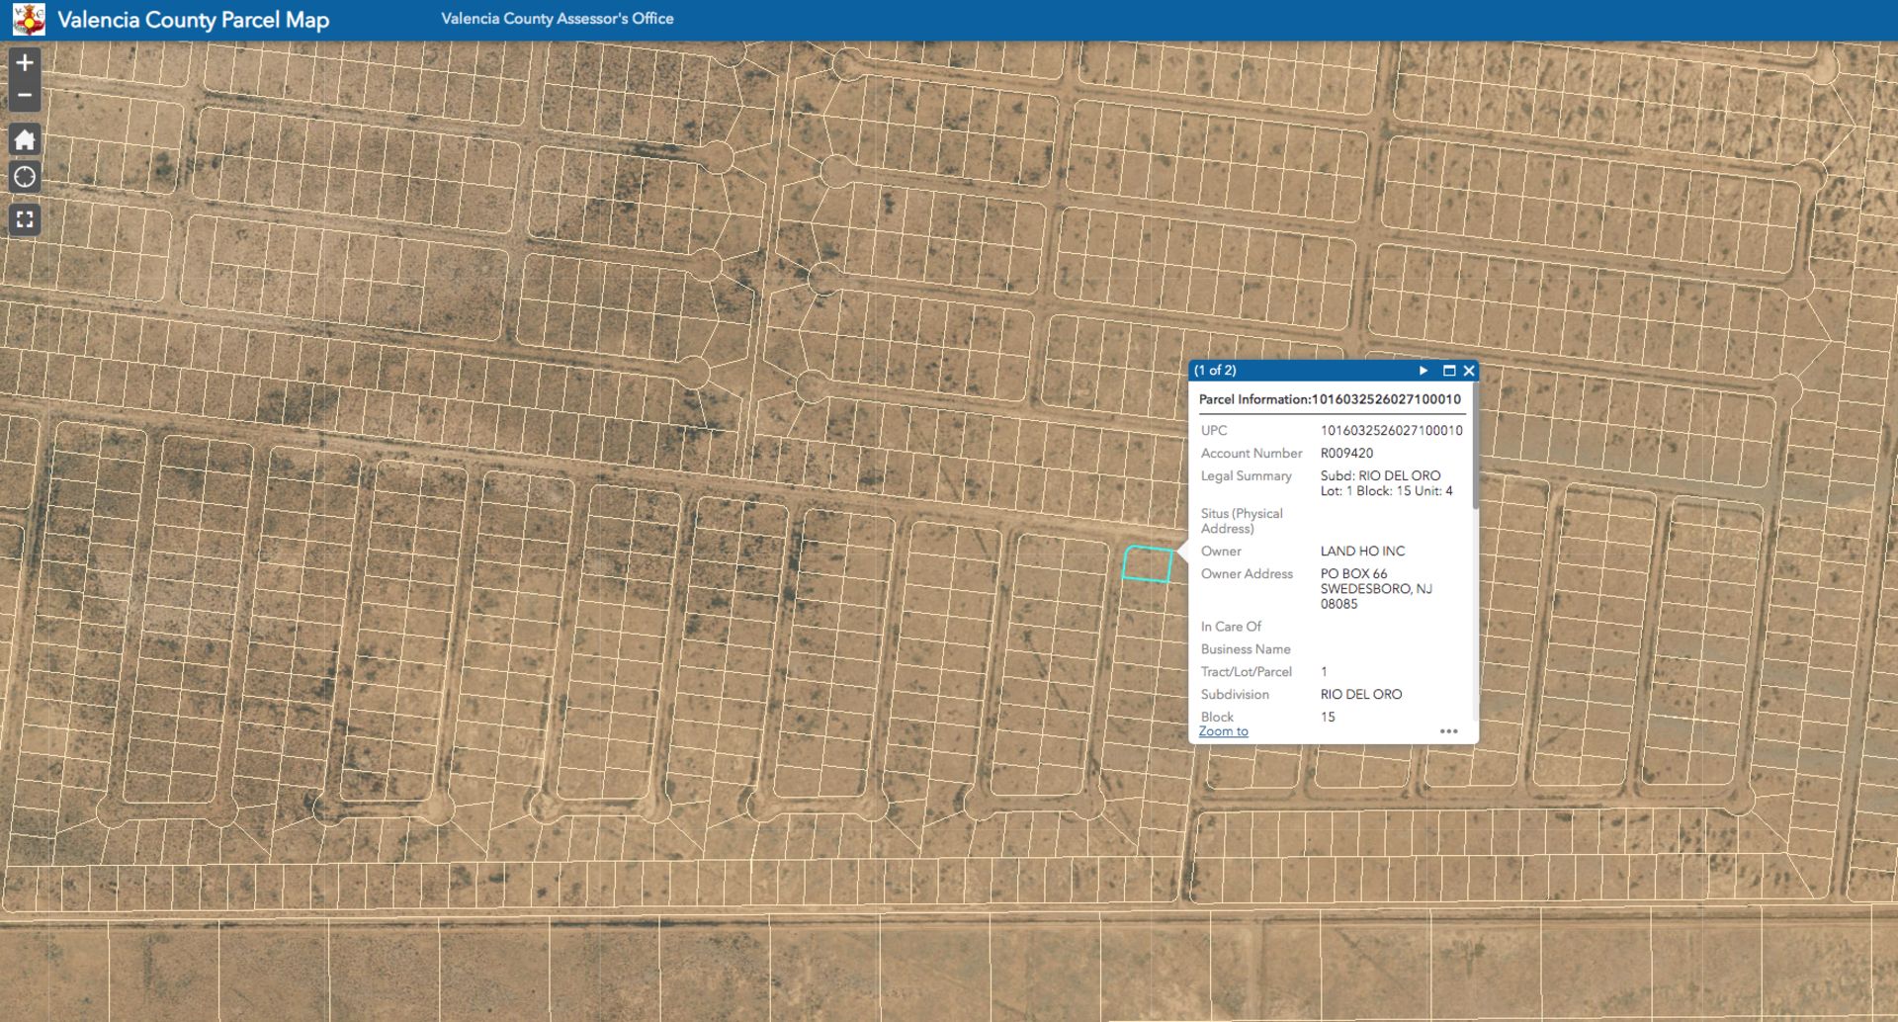1898x1022 pixels.
Task: Click the Valencia County Parcel Map title
Action: 194,20
